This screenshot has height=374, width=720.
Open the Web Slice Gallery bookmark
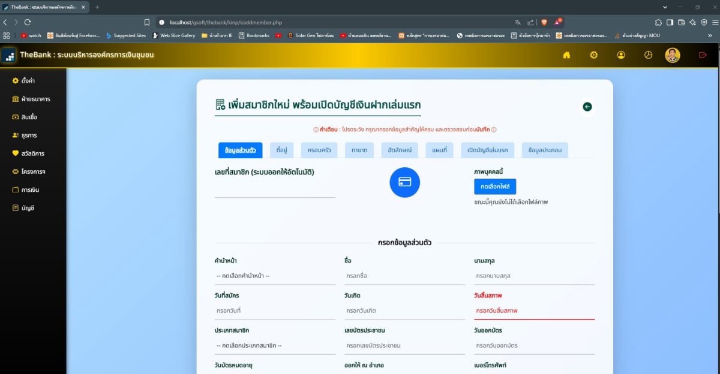[174, 35]
